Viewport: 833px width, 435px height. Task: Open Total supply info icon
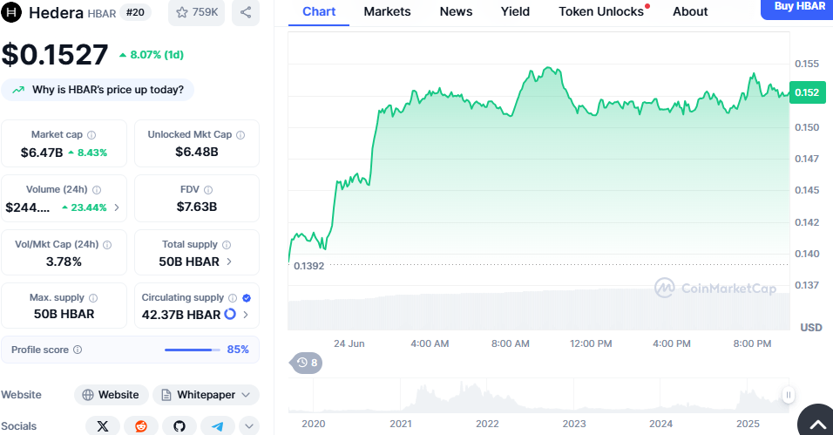227,245
